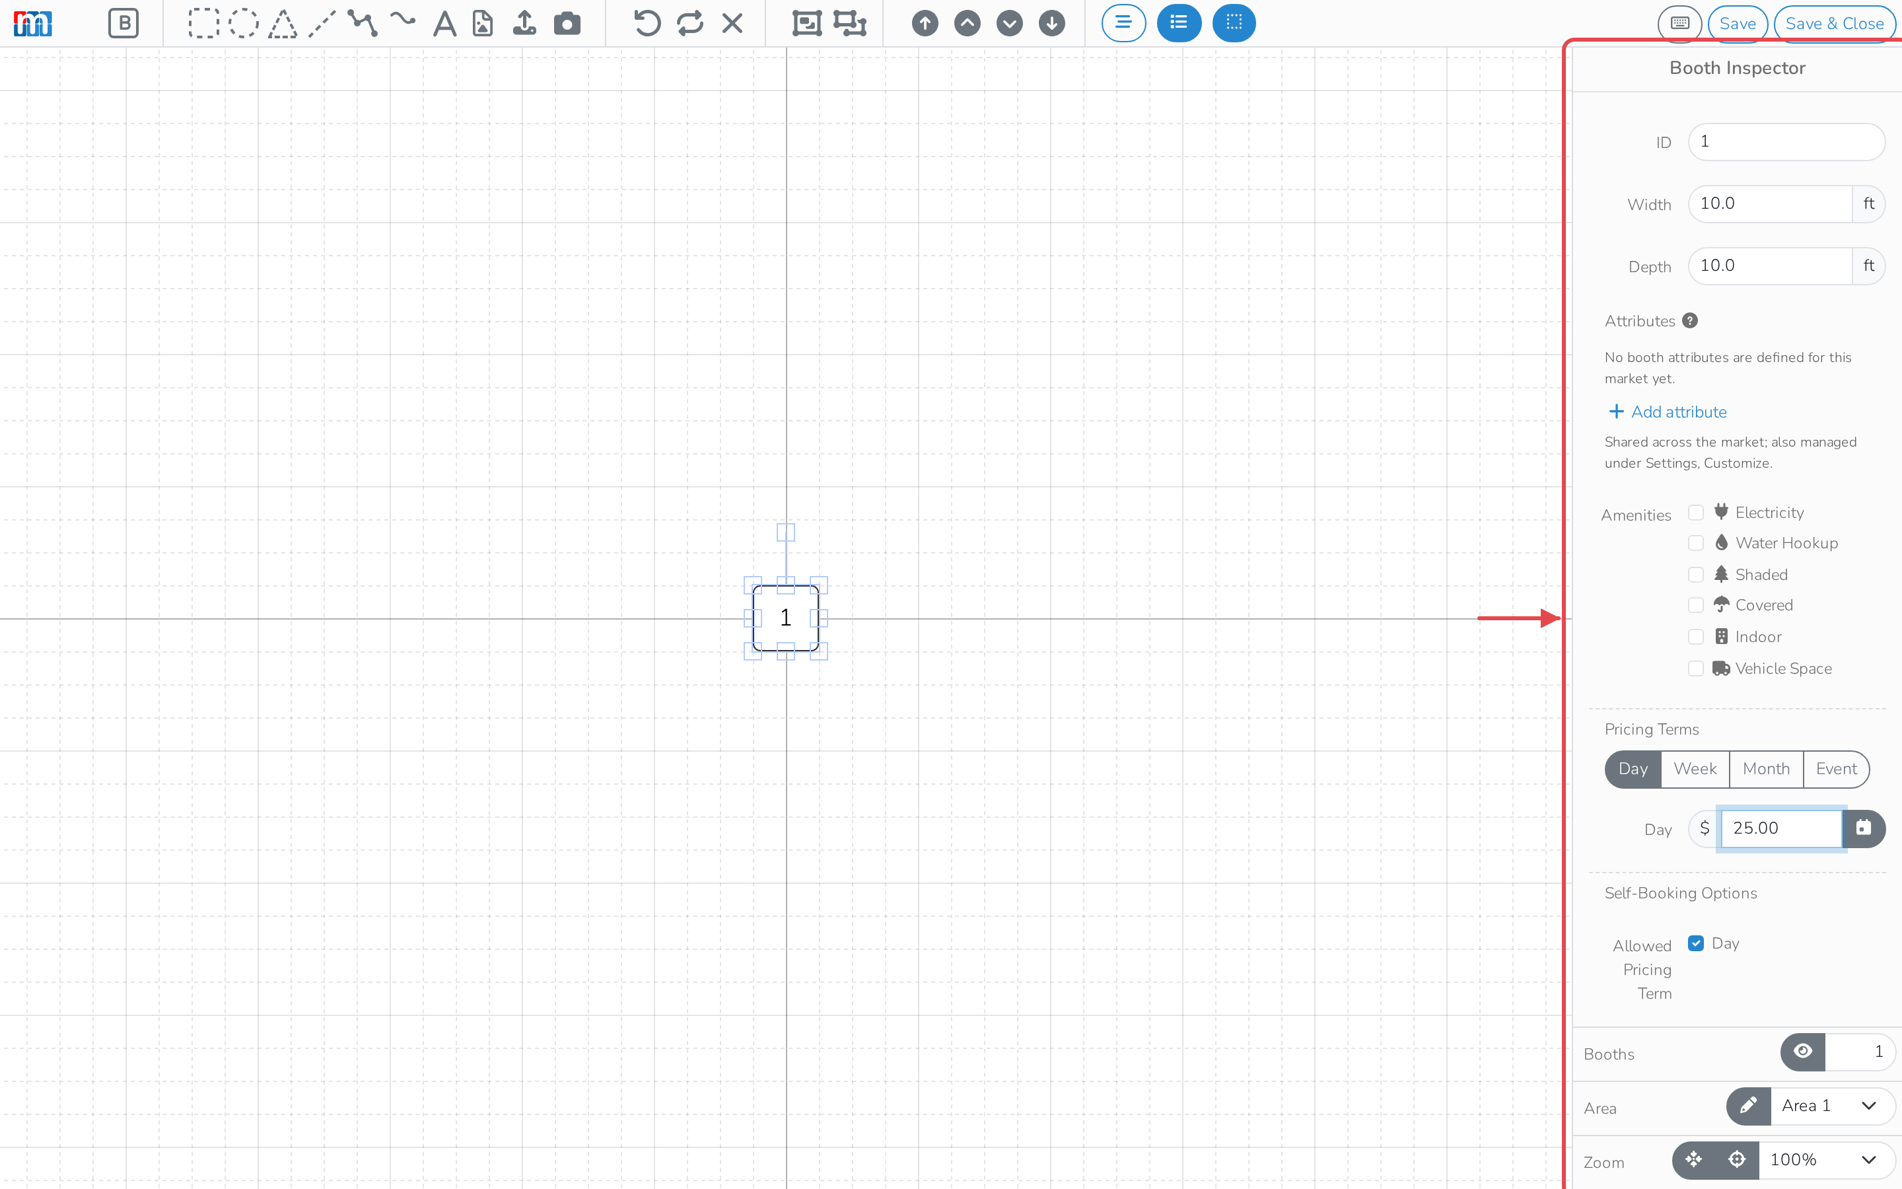The height and width of the screenshot is (1189, 1902).
Task: Open the Area 1 dropdown
Action: click(x=1833, y=1106)
